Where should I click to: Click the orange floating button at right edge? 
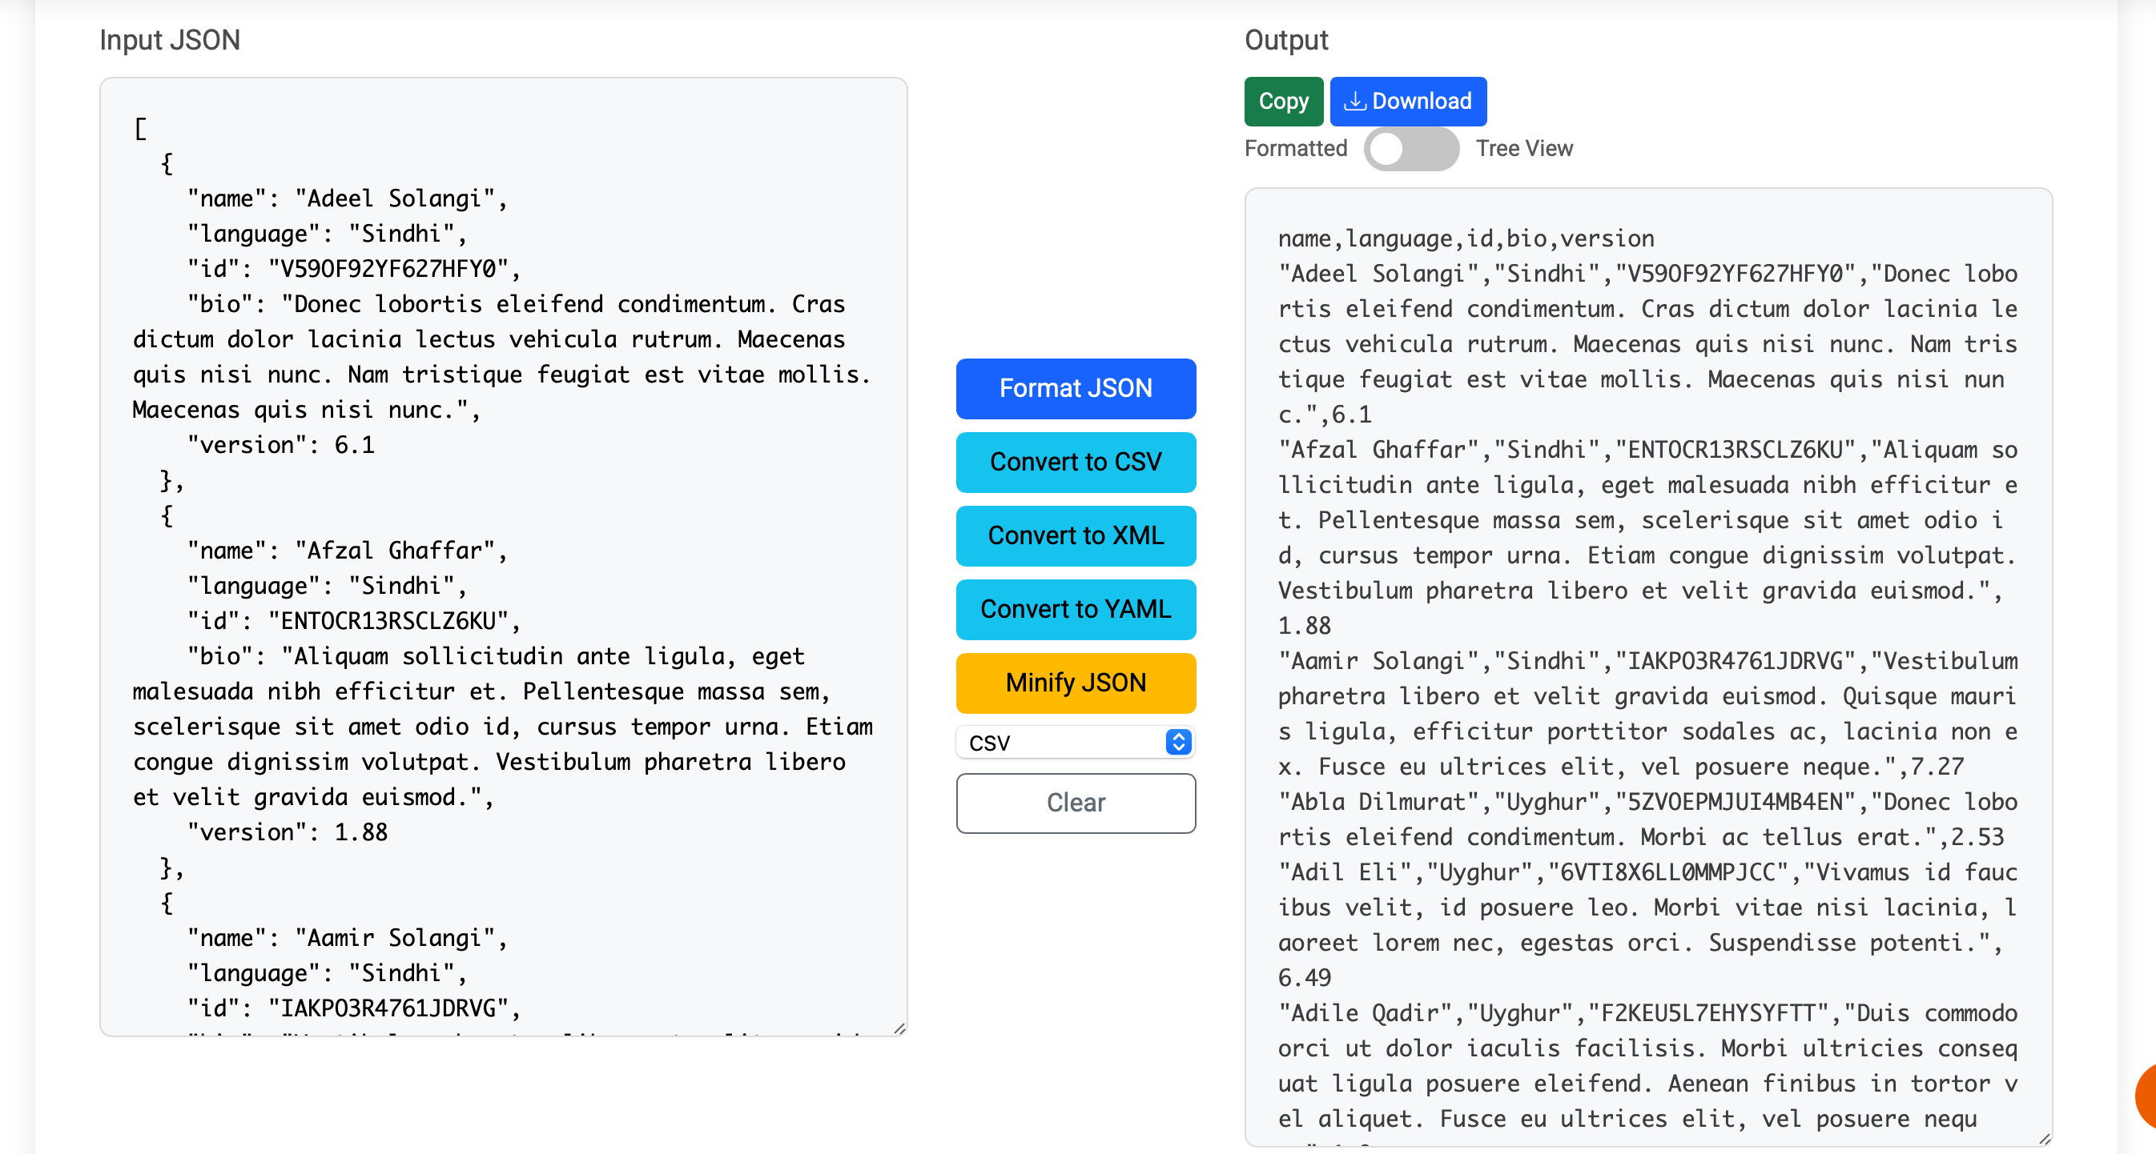[x=2145, y=1095]
